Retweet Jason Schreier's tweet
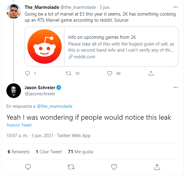184x175 pixels. click(71, 167)
